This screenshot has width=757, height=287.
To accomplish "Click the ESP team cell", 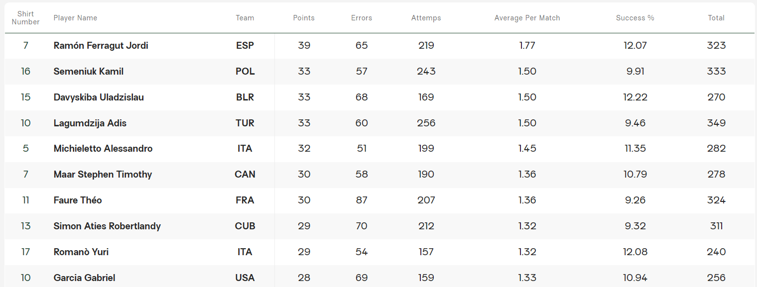I will pyautogui.click(x=245, y=46).
